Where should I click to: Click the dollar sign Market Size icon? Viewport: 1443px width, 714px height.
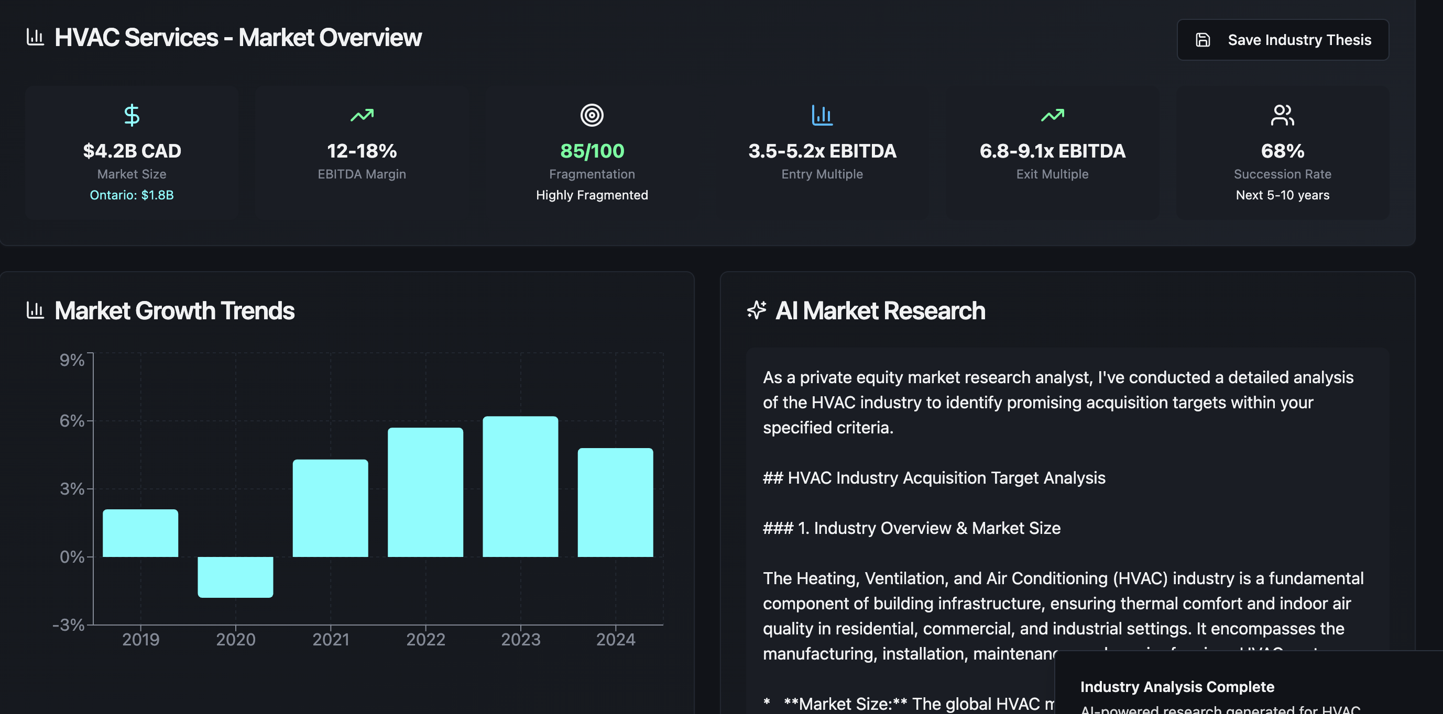point(132,115)
